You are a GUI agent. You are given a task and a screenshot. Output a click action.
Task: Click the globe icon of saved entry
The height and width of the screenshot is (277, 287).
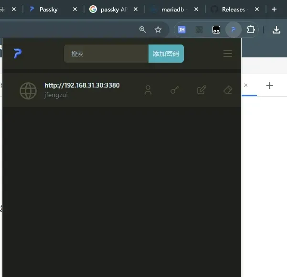coord(28,90)
